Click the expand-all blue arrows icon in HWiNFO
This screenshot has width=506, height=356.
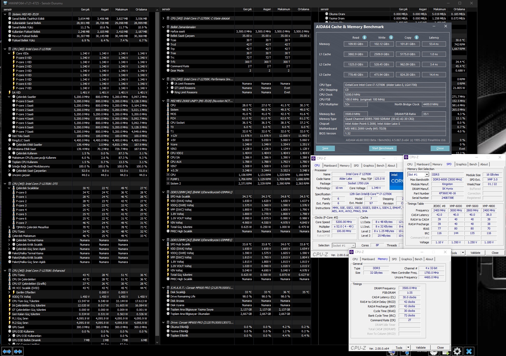tap(7, 351)
